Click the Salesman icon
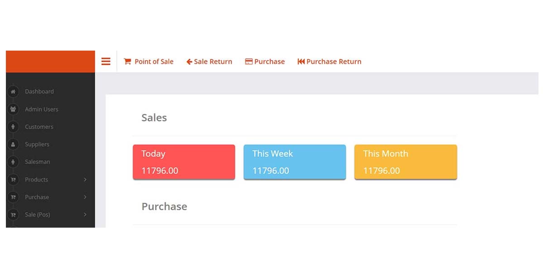 (x=12, y=162)
